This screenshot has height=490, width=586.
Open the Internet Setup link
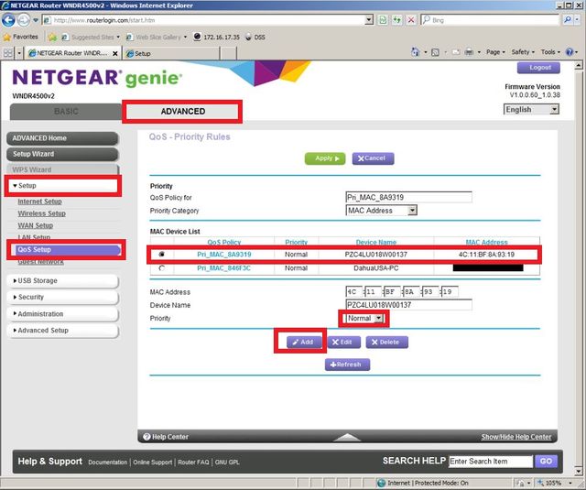39,201
